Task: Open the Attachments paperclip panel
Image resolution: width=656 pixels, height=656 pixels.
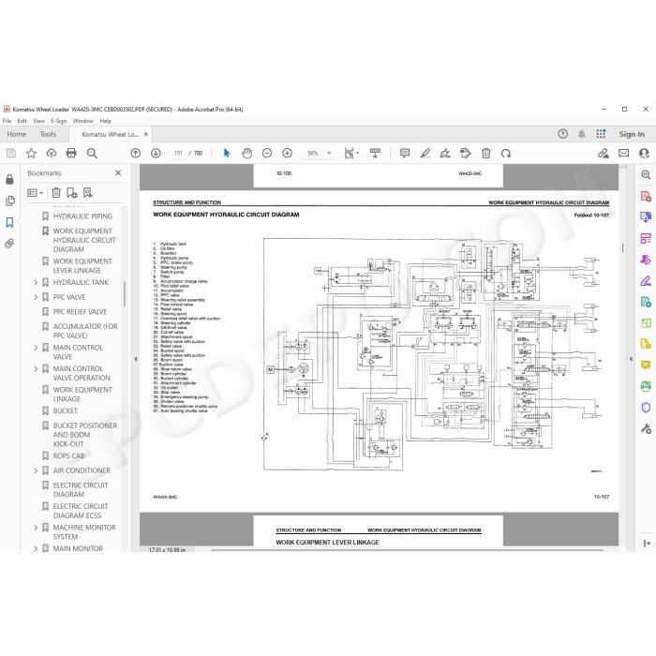Action: pyautogui.click(x=9, y=243)
